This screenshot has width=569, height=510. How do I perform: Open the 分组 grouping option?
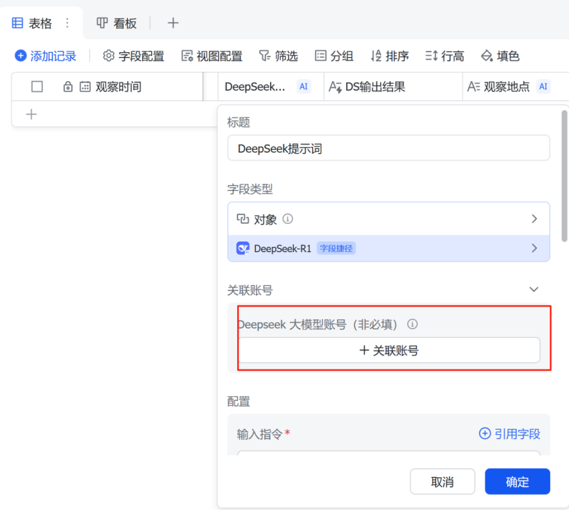(x=321, y=56)
